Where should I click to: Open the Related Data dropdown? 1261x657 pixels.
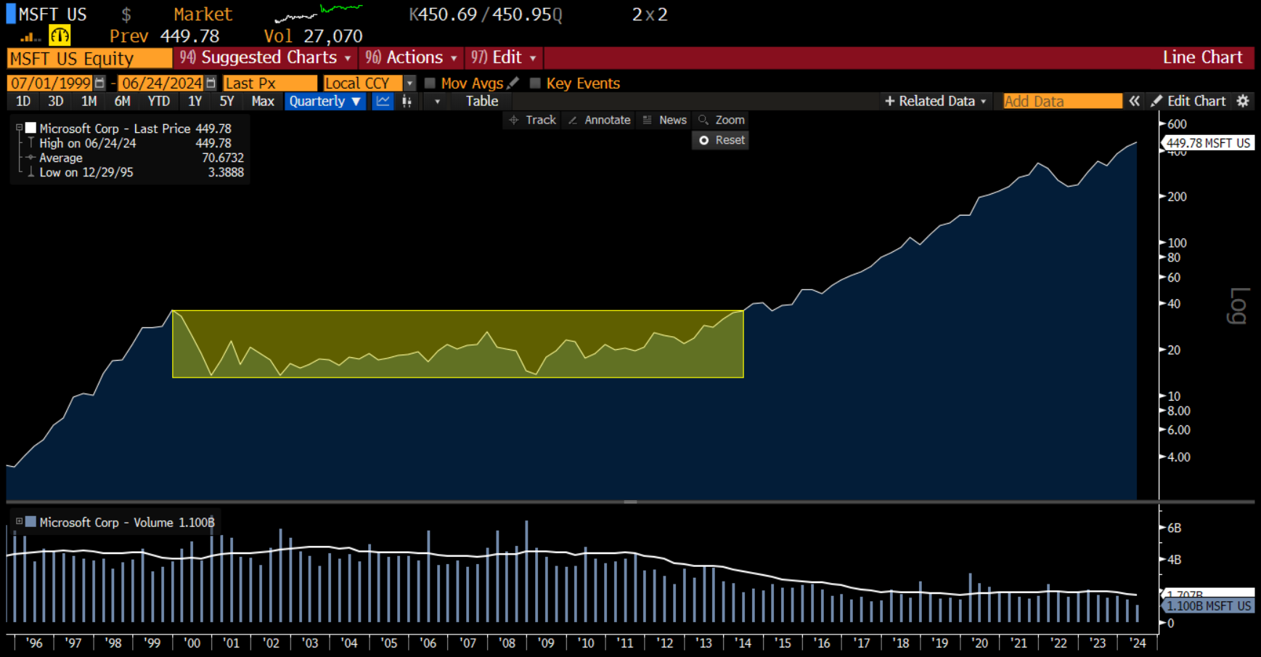pyautogui.click(x=936, y=101)
